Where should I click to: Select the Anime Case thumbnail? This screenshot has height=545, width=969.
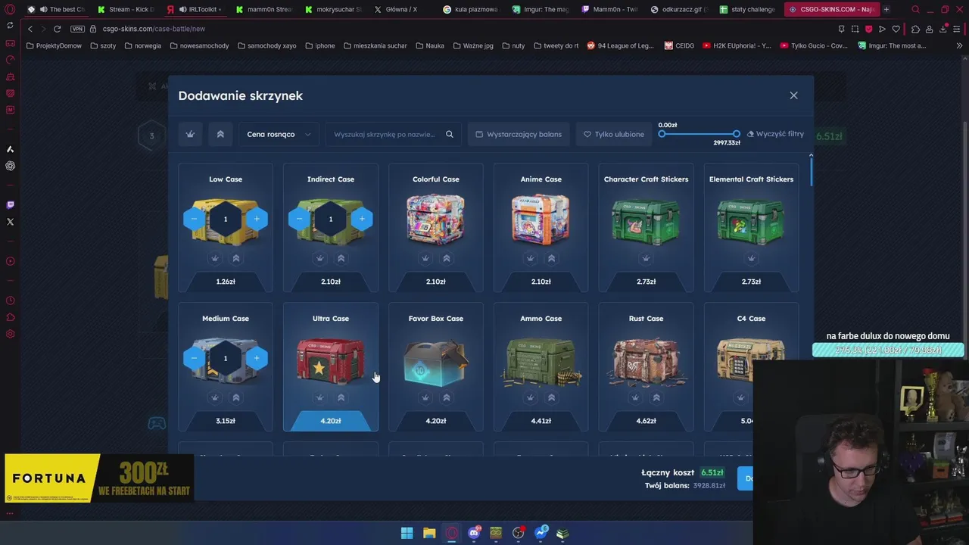(541, 220)
